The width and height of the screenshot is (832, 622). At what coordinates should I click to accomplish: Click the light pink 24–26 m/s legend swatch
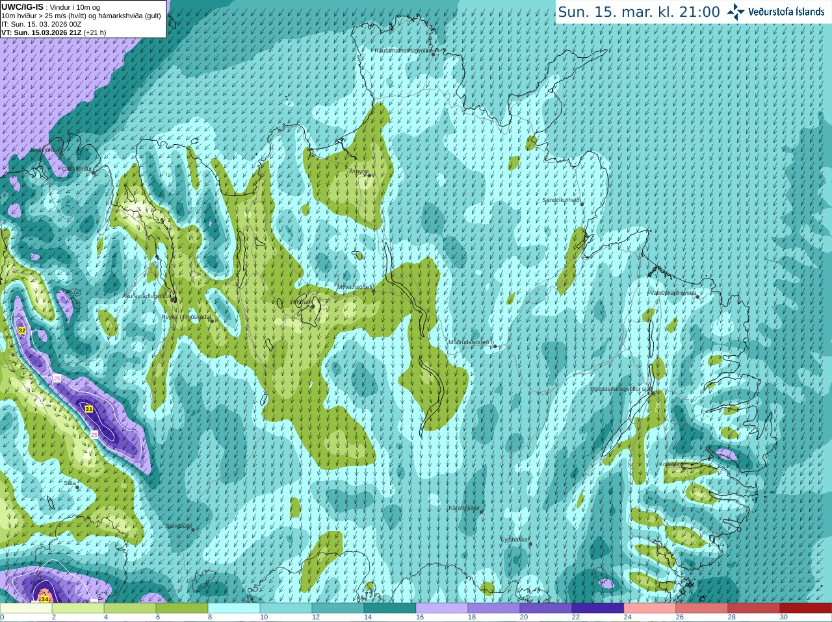(650, 608)
